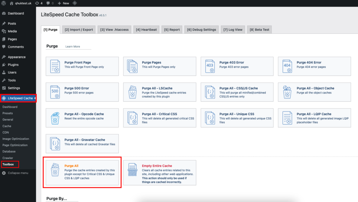
Task: Click the Empty Entire Cache shredder icon
Action: 133,170
